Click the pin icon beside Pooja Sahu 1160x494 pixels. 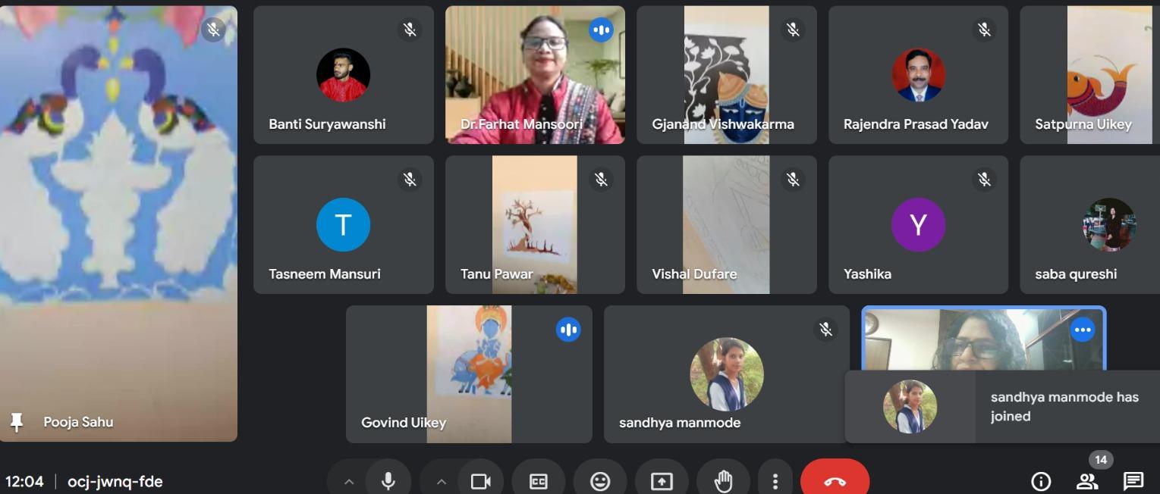click(16, 422)
